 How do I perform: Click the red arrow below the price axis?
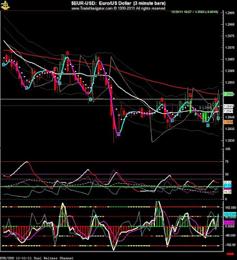pyautogui.click(x=230, y=253)
